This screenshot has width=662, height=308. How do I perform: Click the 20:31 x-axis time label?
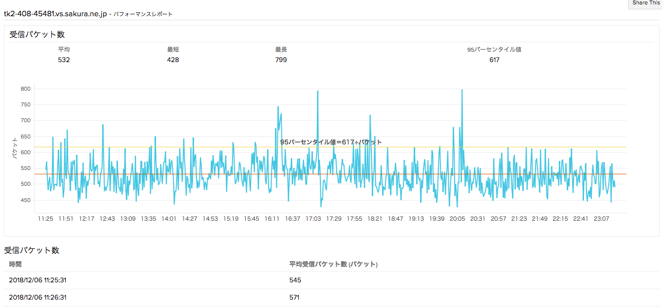click(x=478, y=219)
